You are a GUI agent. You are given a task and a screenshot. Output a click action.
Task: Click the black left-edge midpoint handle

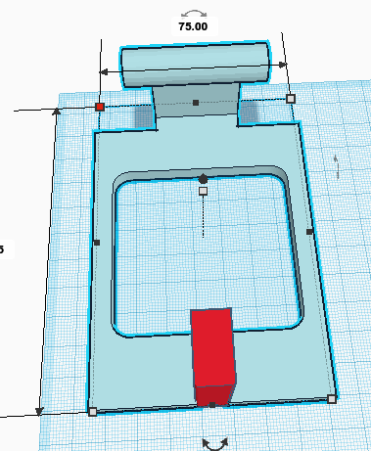[x=97, y=243]
